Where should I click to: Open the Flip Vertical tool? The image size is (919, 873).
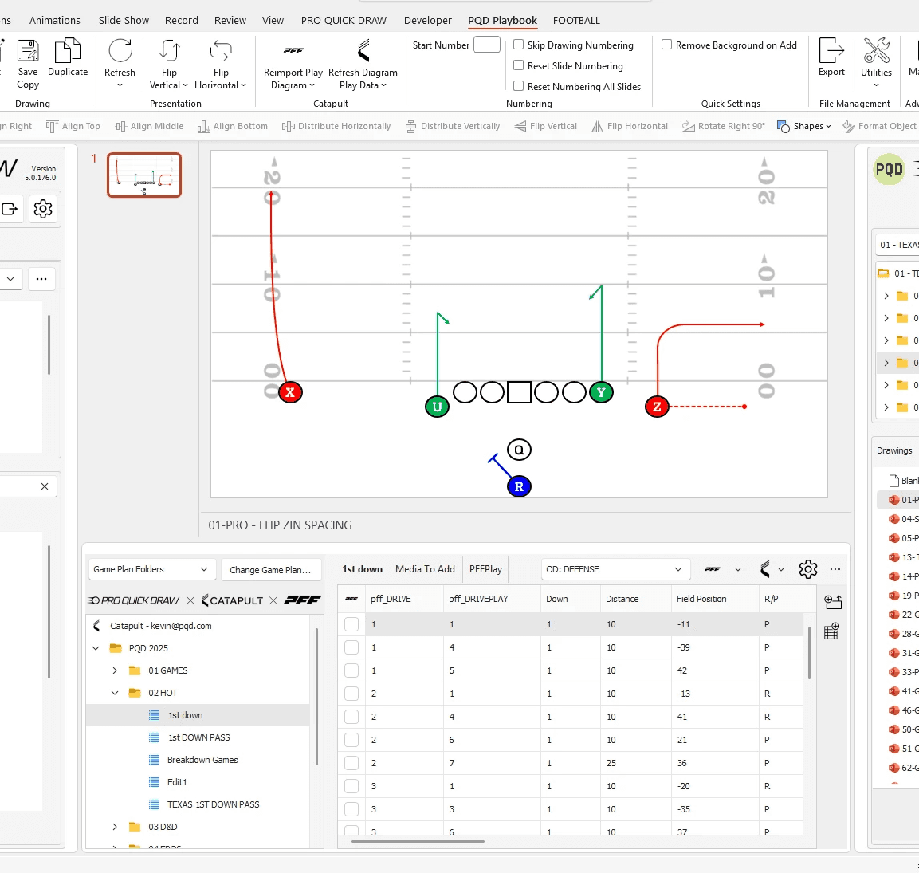click(x=170, y=50)
